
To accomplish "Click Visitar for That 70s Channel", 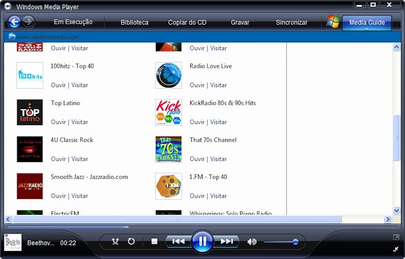I will 218,159.
